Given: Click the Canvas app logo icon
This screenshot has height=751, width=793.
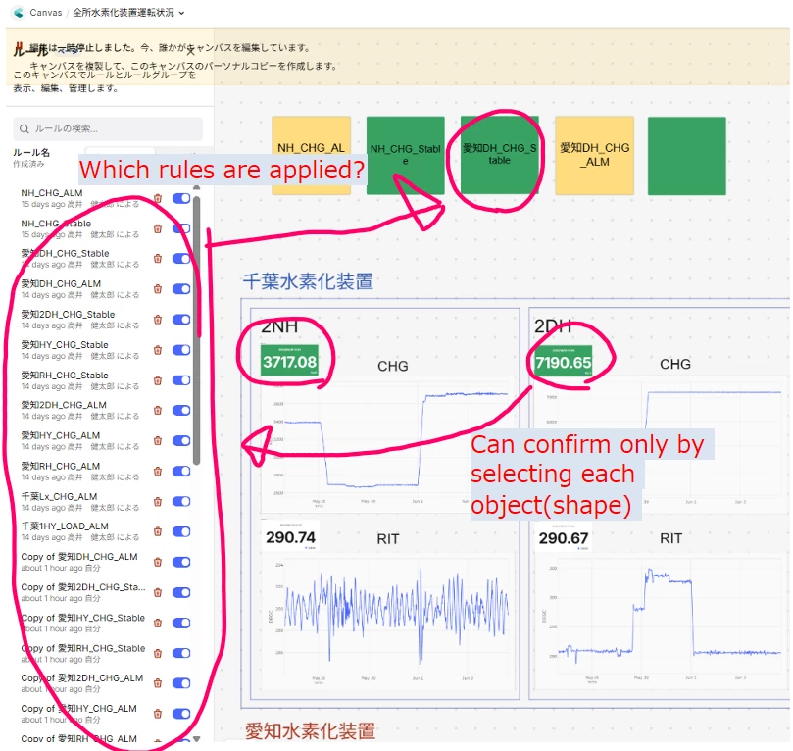Looking at the screenshot, I should [19, 12].
